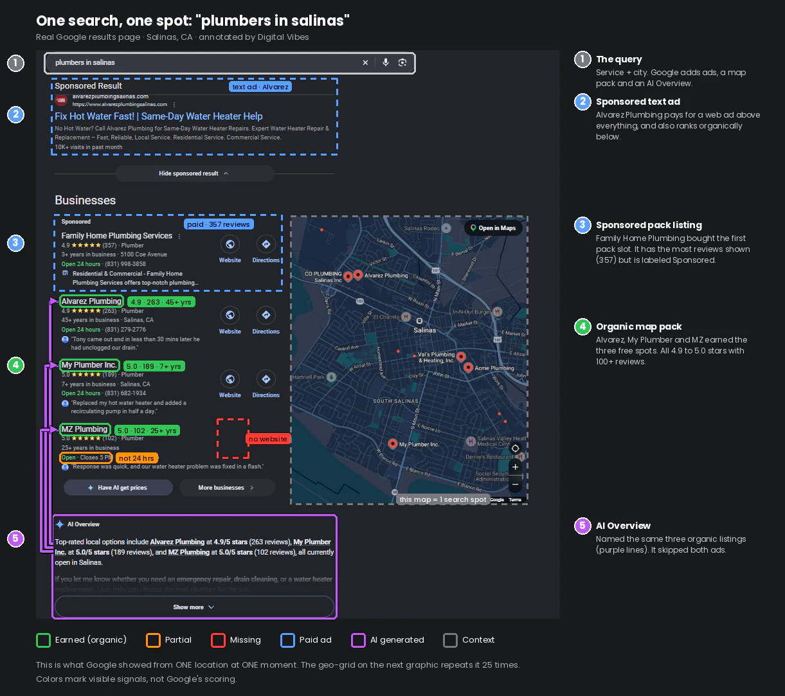Center the map on your location
This screenshot has height=696, width=785.
click(515, 449)
